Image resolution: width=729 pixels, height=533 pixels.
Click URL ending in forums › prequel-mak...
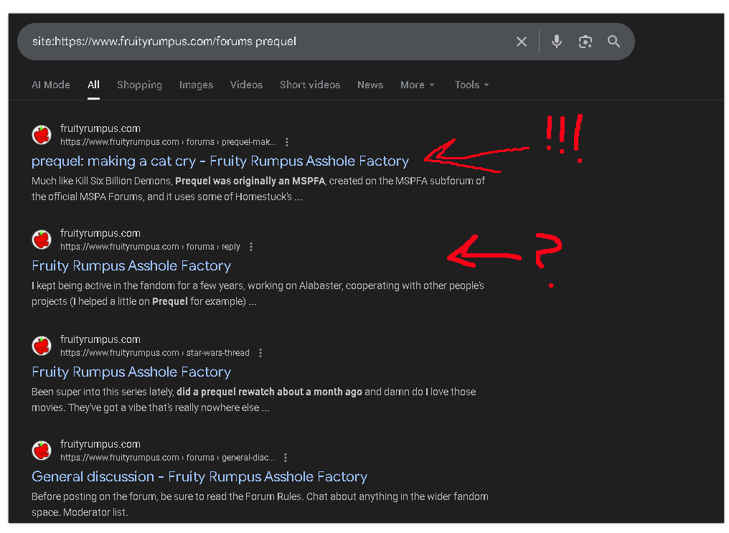pos(168,142)
